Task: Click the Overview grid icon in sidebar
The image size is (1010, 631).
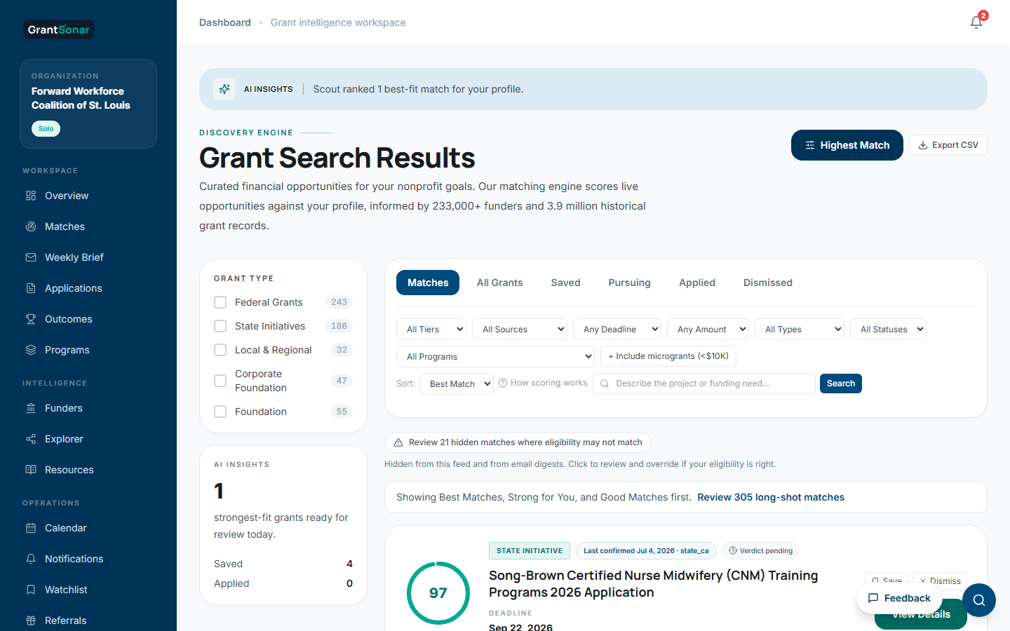Action: (x=31, y=196)
